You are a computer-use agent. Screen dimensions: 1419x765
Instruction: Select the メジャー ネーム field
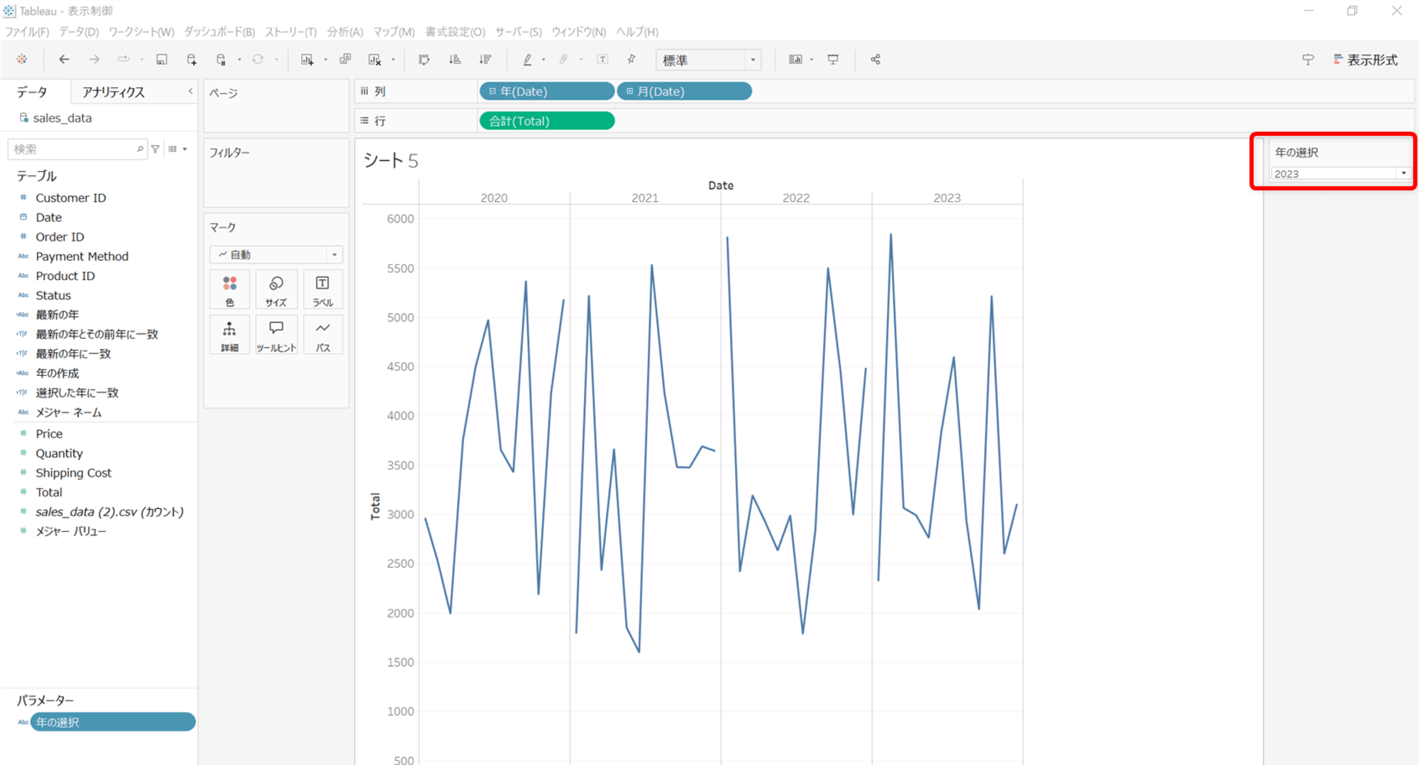[x=69, y=413]
